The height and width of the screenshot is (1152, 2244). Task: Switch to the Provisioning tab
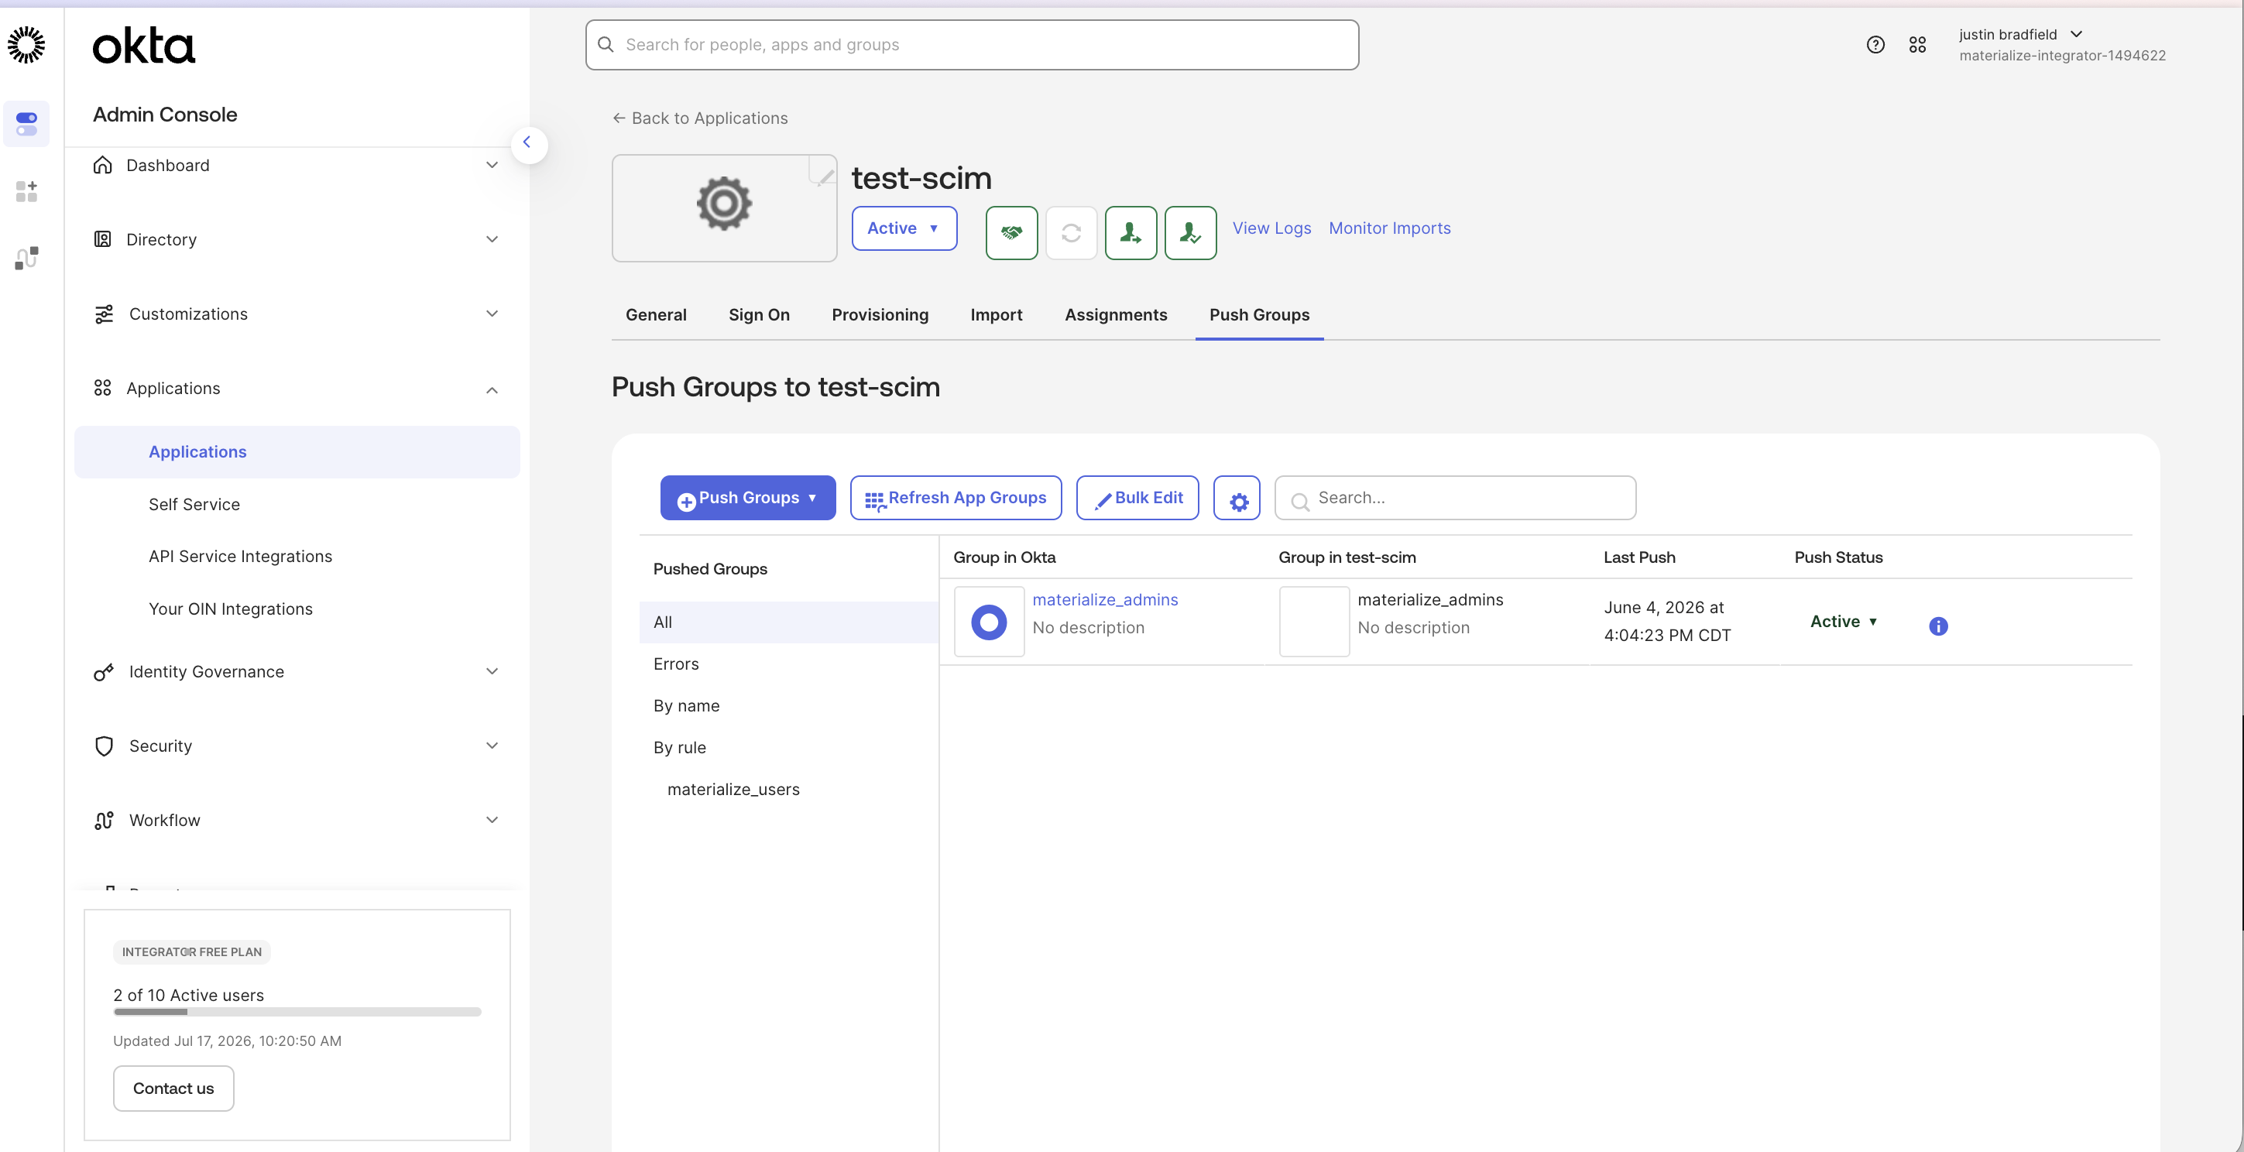pyautogui.click(x=880, y=315)
